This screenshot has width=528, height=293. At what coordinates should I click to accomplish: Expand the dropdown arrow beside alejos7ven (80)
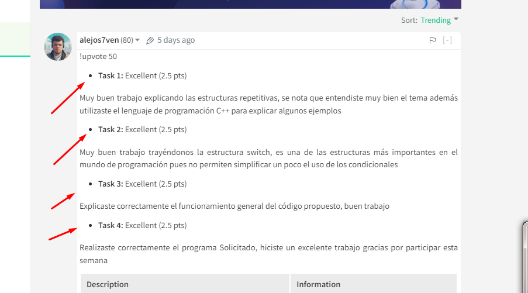[x=137, y=40]
